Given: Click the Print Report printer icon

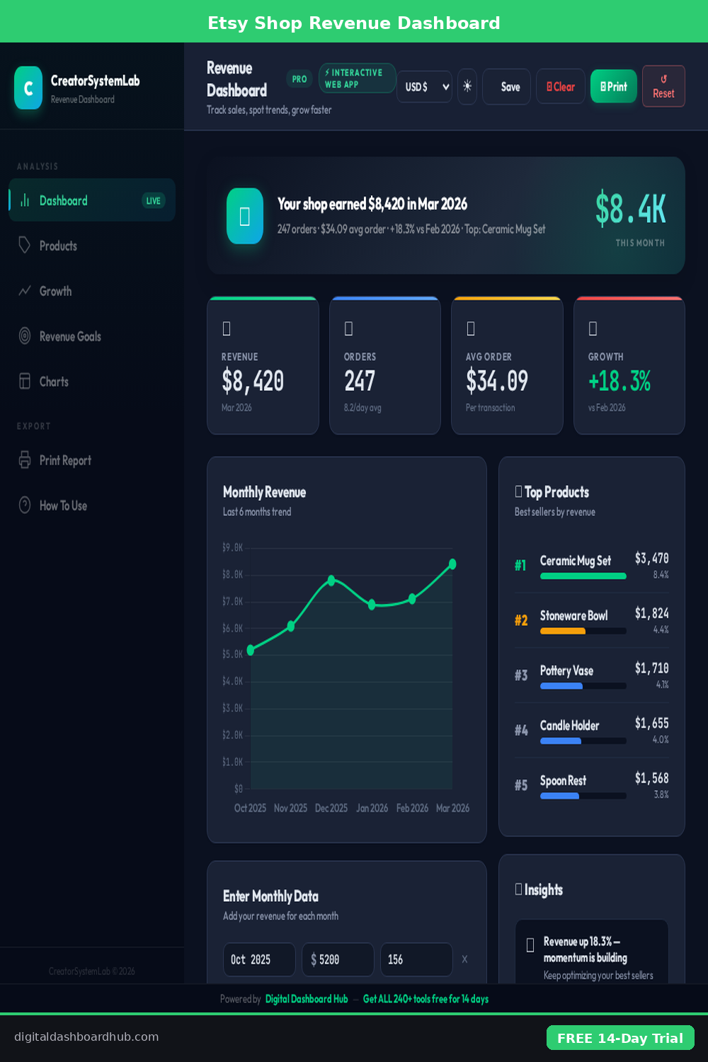Looking at the screenshot, I should pyautogui.click(x=25, y=460).
